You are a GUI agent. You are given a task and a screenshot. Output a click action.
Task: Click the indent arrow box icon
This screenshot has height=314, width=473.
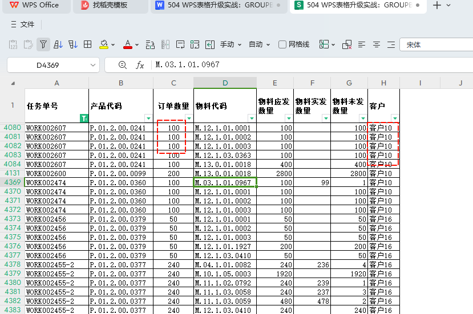(209, 44)
